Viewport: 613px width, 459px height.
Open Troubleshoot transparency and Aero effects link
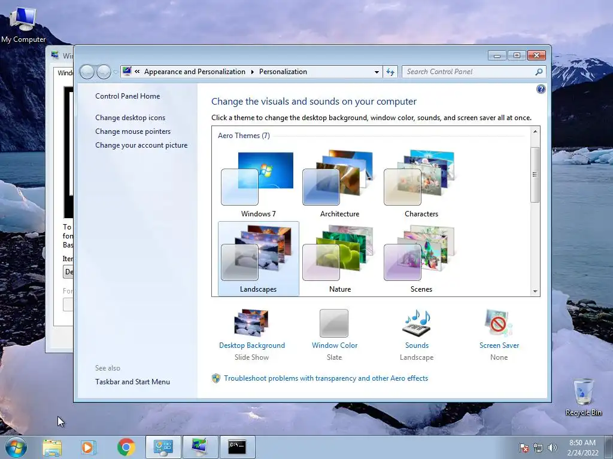coord(326,378)
